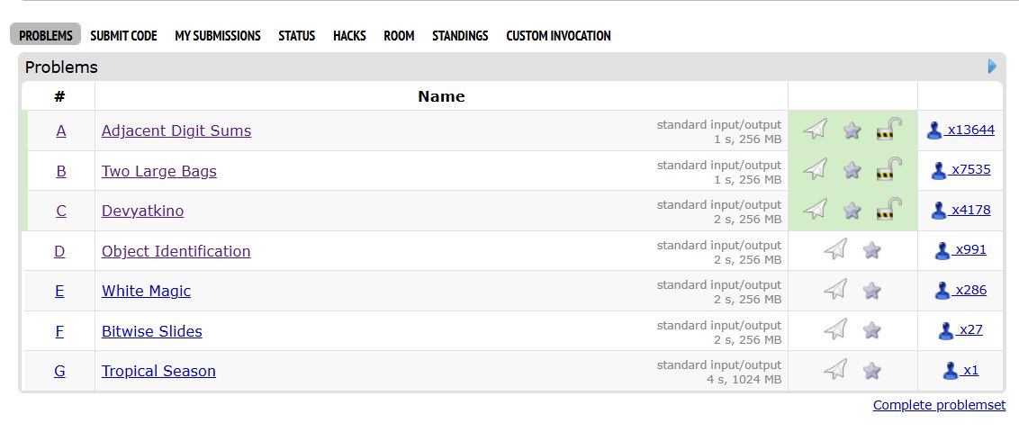
Task: Click the Complete problemset link
Action: click(x=939, y=405)
